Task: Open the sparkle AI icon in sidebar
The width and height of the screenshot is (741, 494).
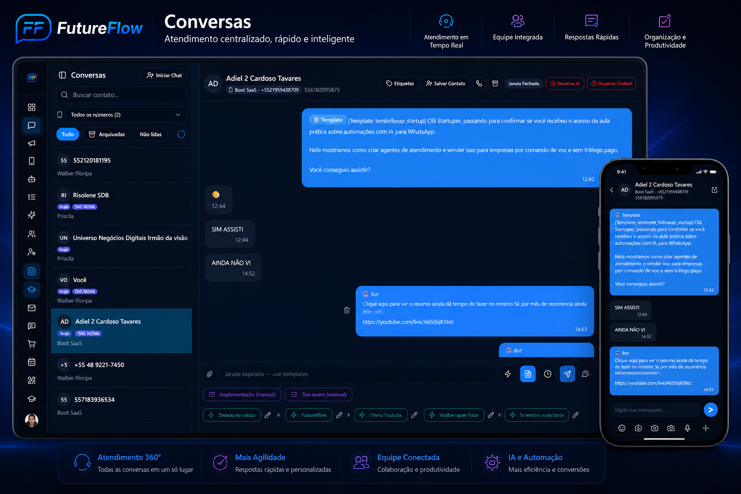Action: 32,215
